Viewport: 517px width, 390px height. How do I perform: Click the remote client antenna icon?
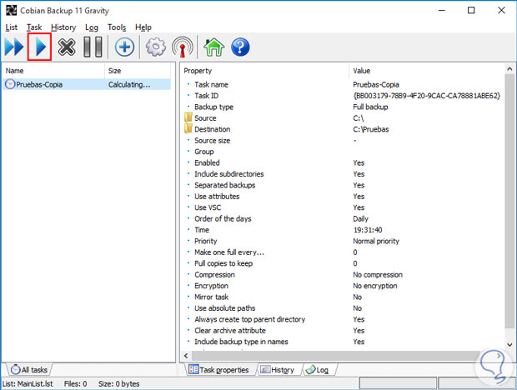pos(183,47)
